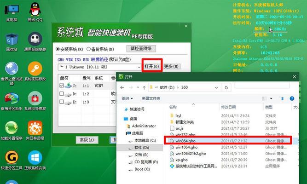Open 加载外置程序 desktop icon
Image resolution: width=307 pixels, height=184 pixels.
click(12, 131)
